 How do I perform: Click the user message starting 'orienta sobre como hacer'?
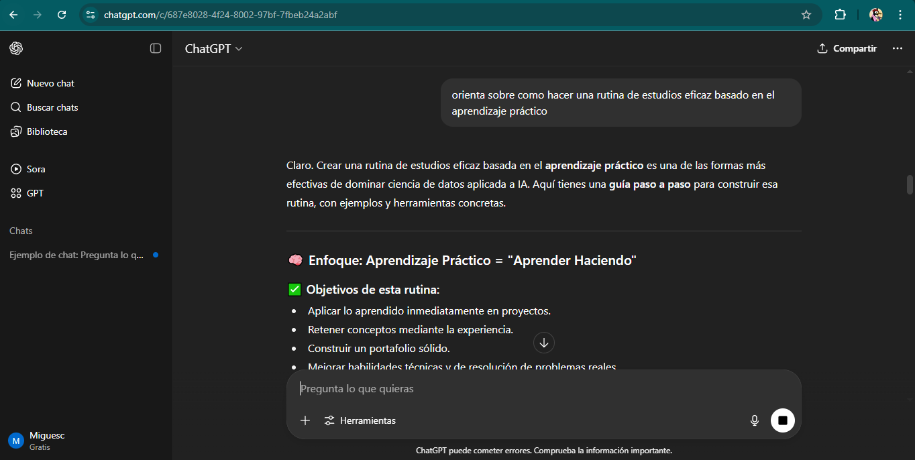pos(621,103)
